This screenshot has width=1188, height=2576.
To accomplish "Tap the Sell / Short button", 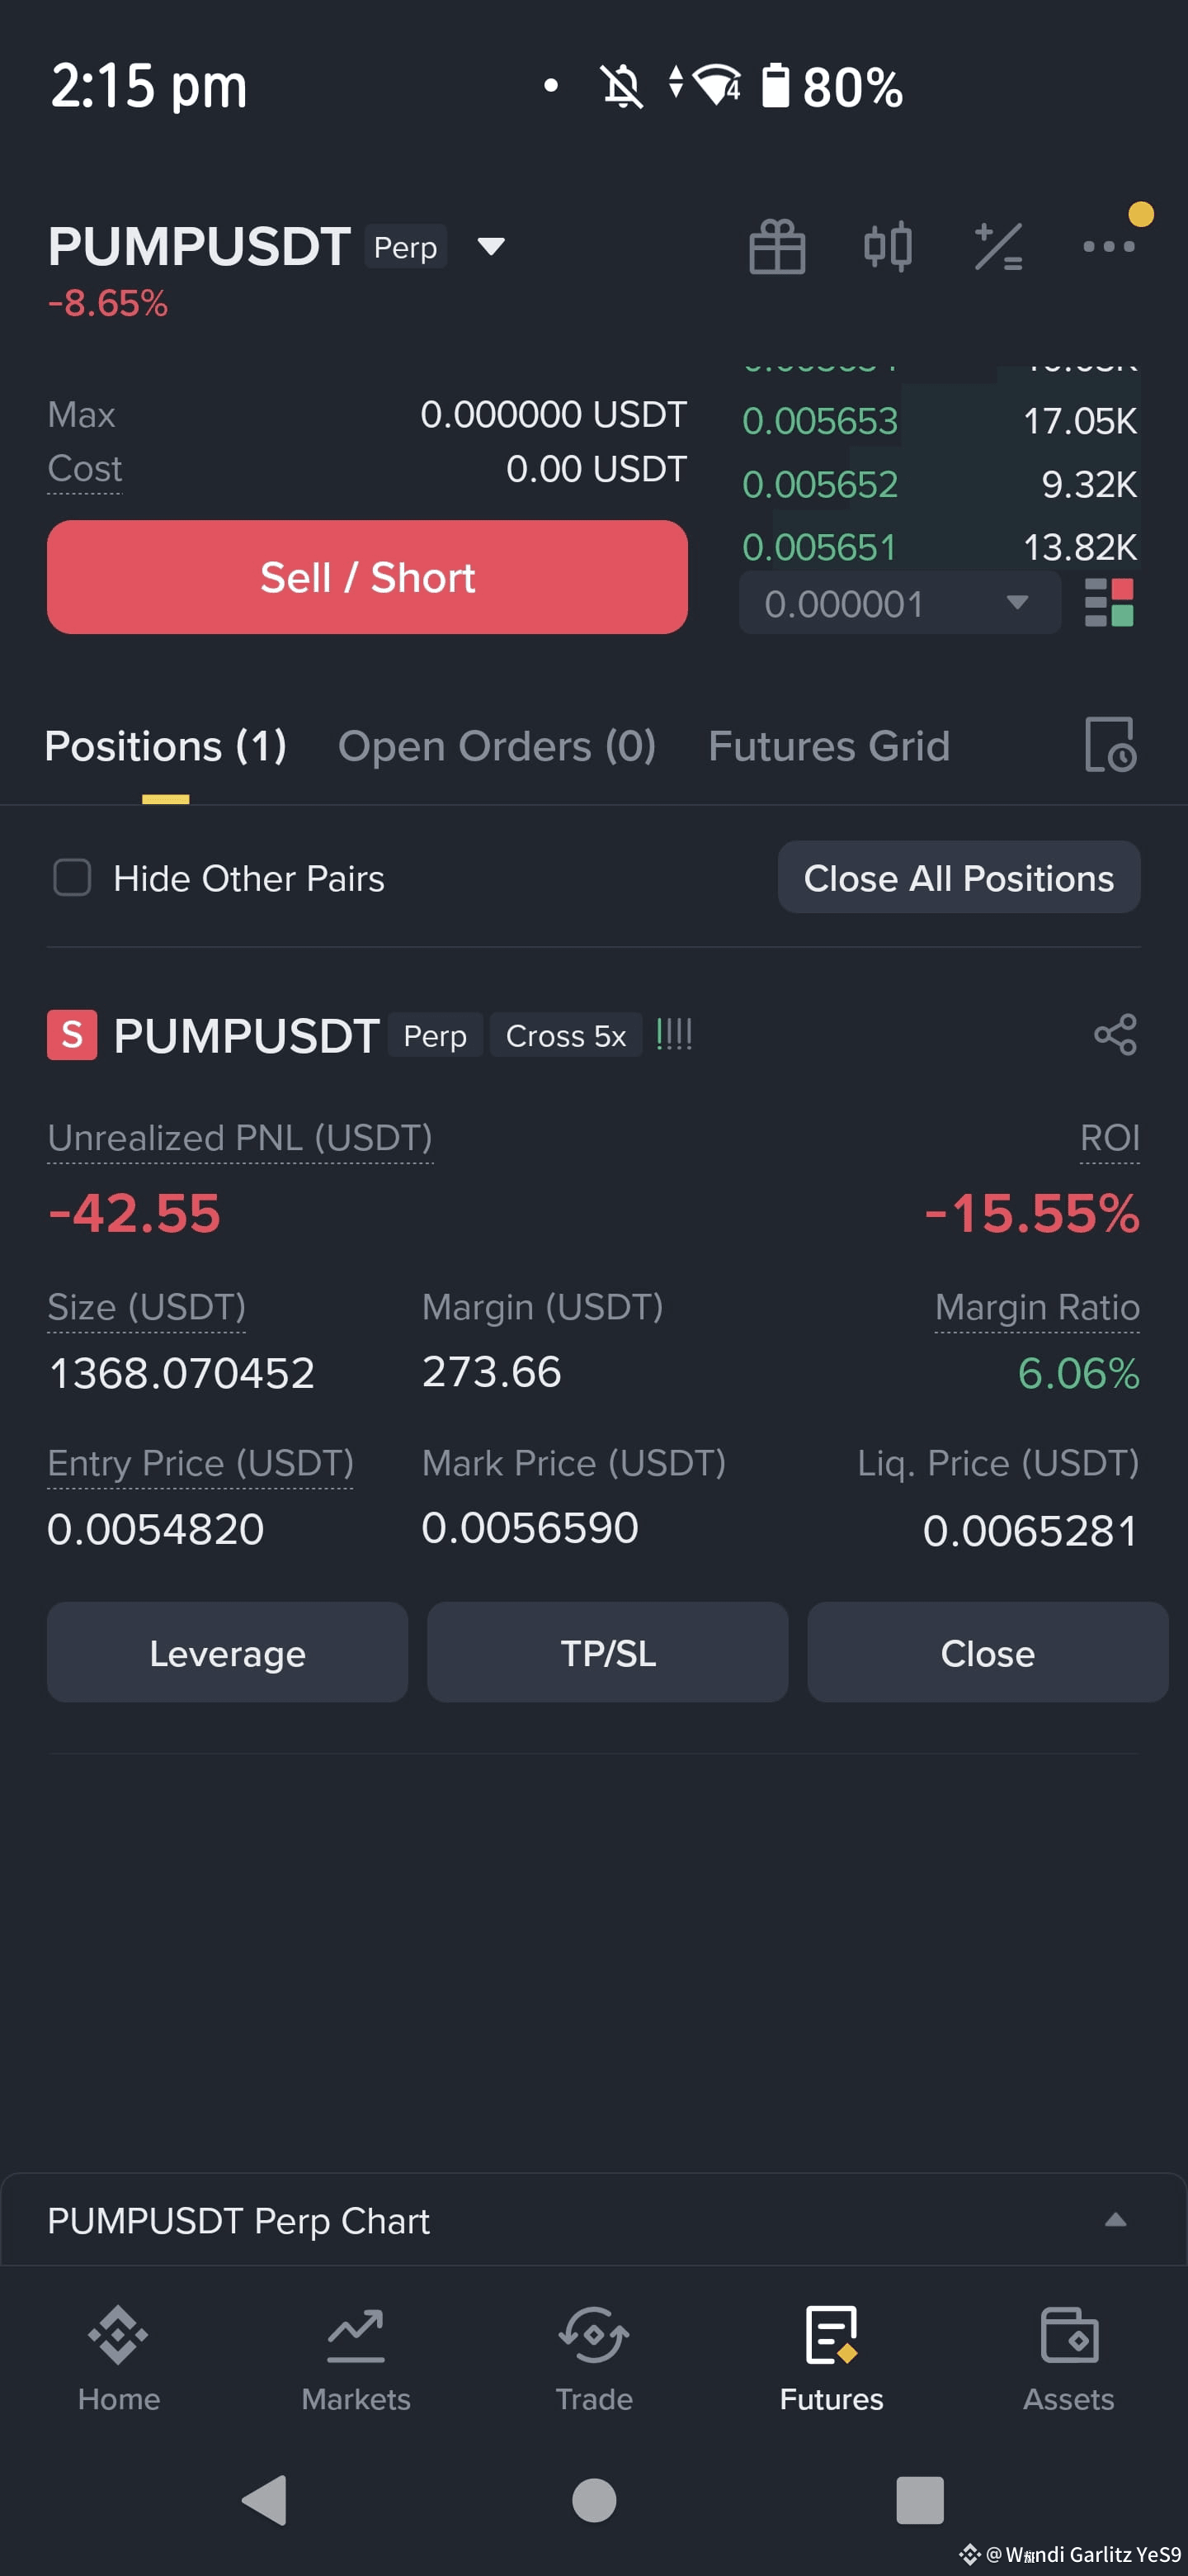I will click(x=366, y=577).
